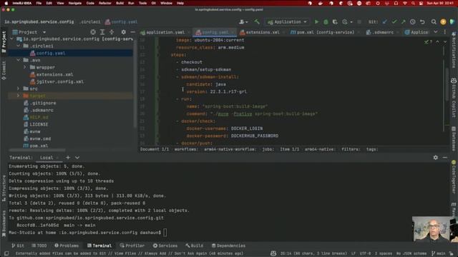The image size is (458, 257).
Task: Click the Build Project hammer icon
Action: point(257,21)
